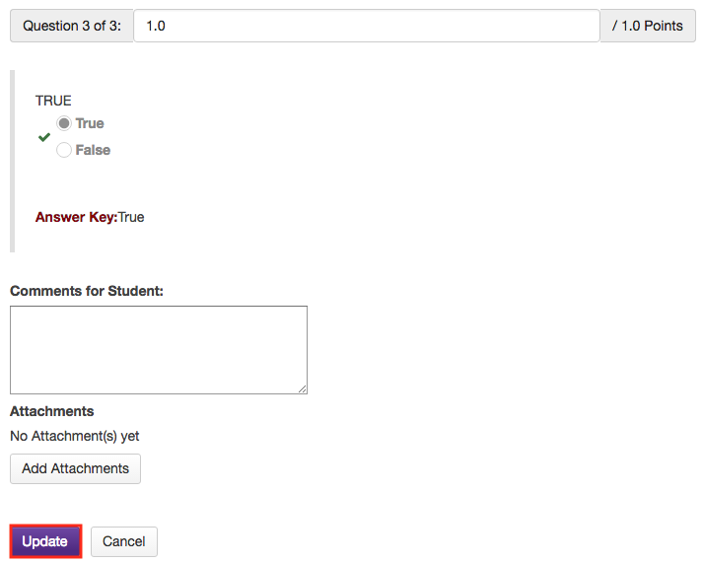Click the True option label
The image size is (704, 563).
coord(90,123)
